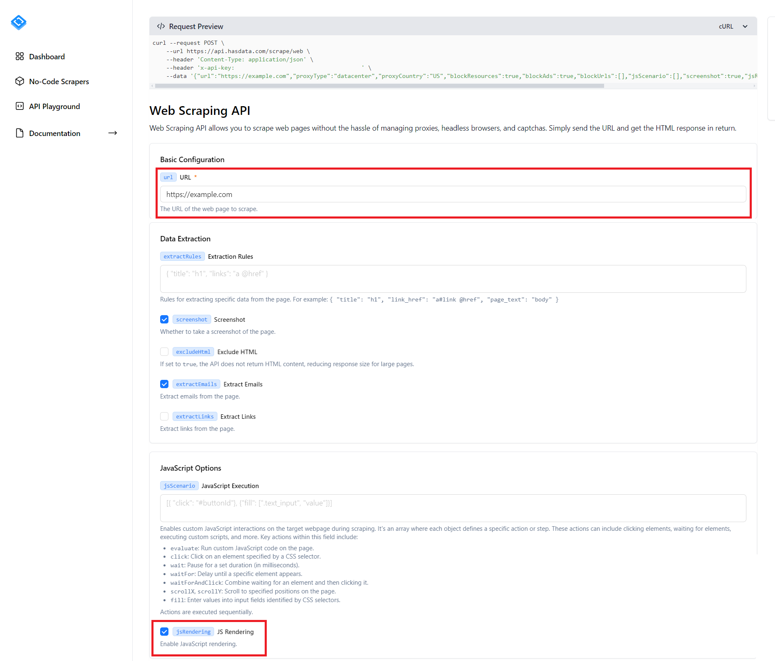Click the Web Scraping API heading
The image size is (775, 661).
coord(200,111)
